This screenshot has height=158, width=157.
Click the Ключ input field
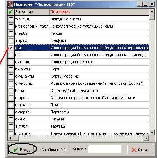coord(105,149)
